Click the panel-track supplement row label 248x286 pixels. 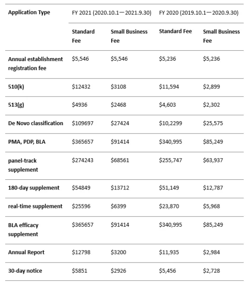(23, 165)
